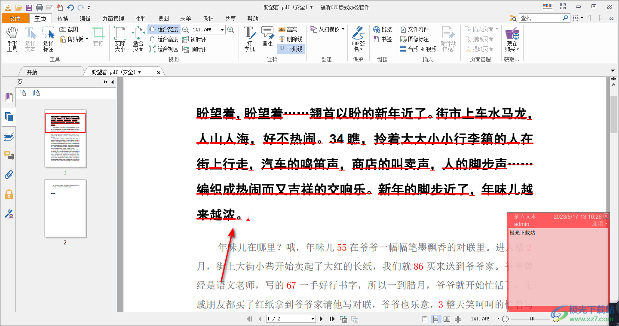Close the 盼望着.pdf document tab
This screenshot has height=326, width=619.
pyautogui.click(x=159, y=73)
